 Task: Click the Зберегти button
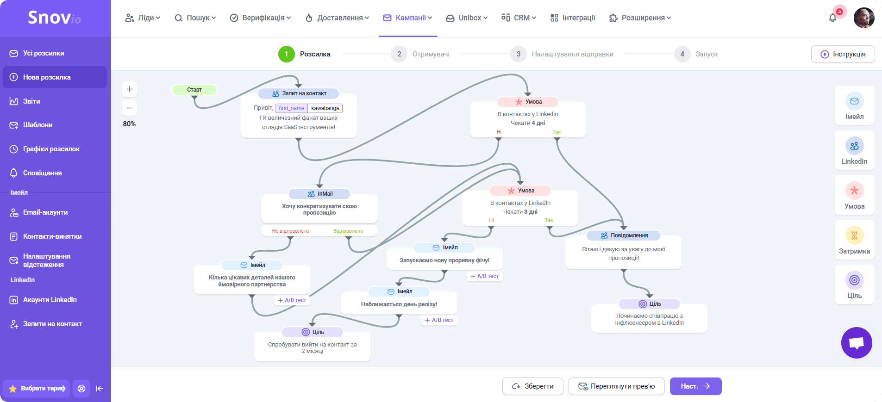(x=533, y=386)
